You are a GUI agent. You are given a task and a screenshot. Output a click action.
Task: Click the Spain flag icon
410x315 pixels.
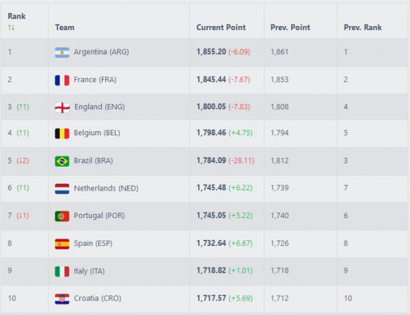[62, 244]
